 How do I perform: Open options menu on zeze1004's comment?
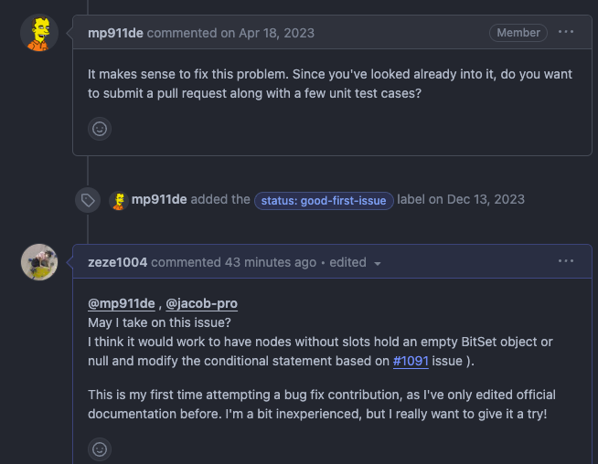click(566, 261)
